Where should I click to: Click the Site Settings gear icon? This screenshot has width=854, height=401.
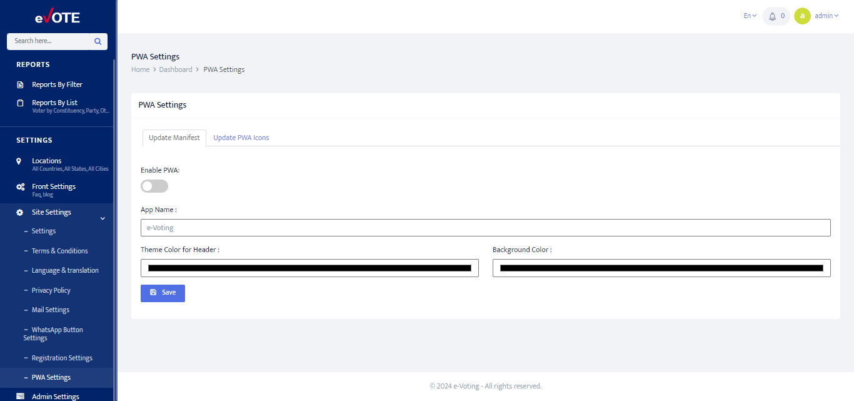click(x=19, y=212)
